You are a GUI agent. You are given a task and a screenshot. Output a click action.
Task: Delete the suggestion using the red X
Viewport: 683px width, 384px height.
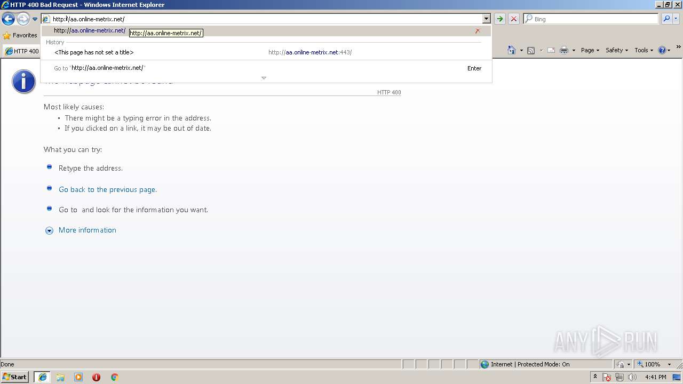point(478,31)
